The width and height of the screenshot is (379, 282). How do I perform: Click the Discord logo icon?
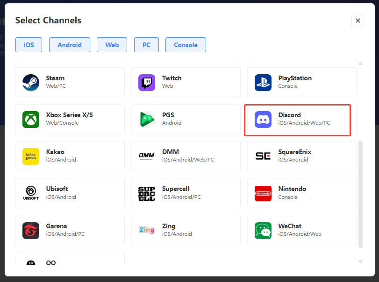coord(263,119)
